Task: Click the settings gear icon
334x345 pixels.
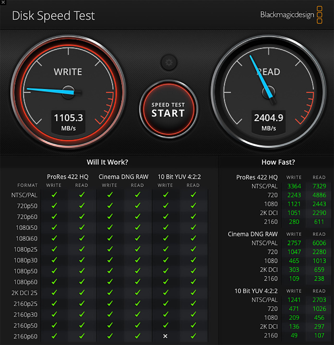Action: point(169,62)
